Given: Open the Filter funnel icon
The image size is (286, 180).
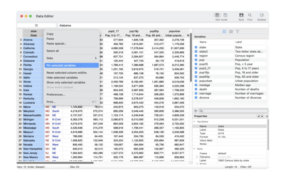Looking at the screenshot, I should [237, 32].
